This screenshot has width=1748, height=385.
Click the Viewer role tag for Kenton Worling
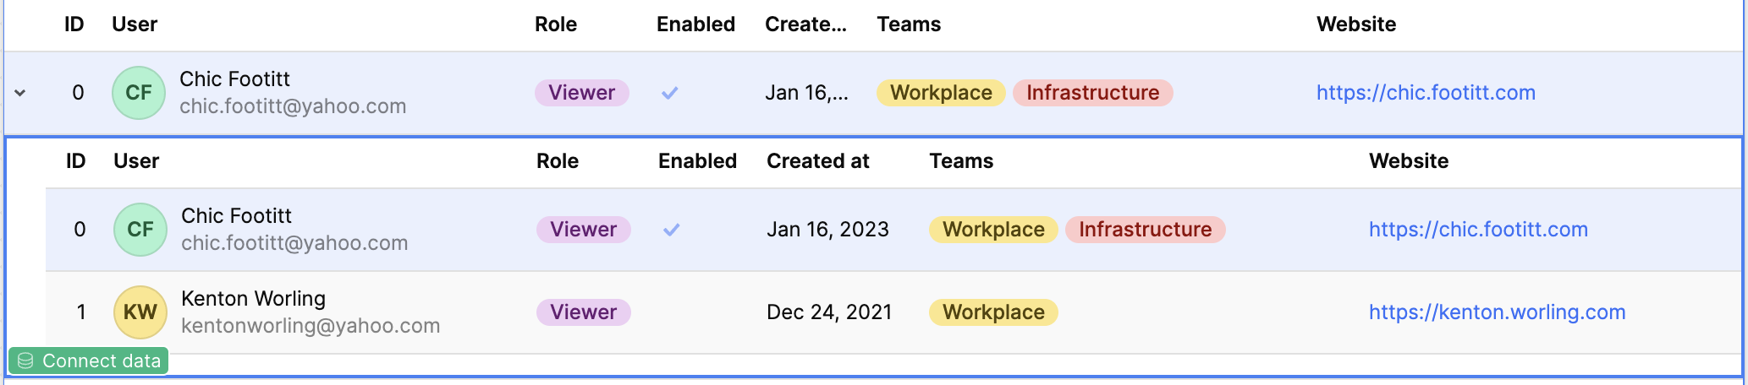584,312
